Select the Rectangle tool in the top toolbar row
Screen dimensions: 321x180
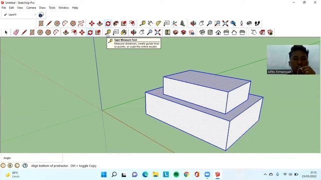click(41, 23)
